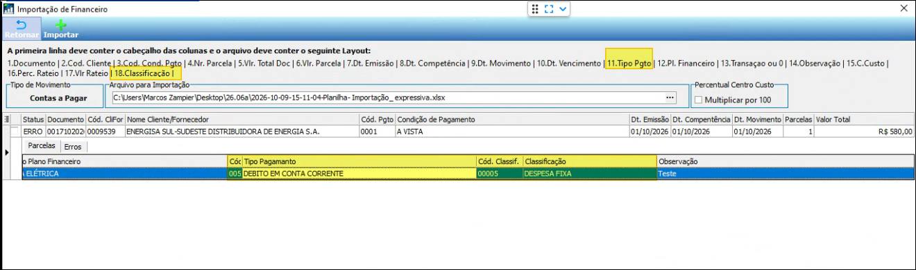Select the document number 001710202 cell
Viewport: 916px width, 270px height.
[x=65, y=131]
